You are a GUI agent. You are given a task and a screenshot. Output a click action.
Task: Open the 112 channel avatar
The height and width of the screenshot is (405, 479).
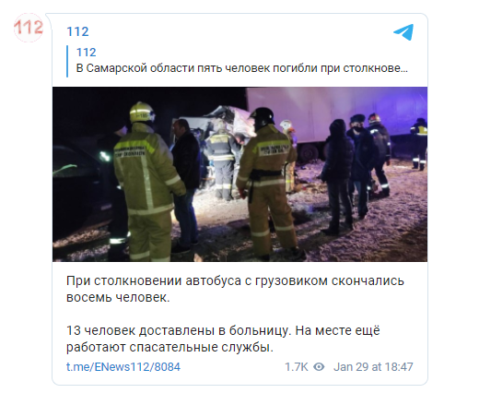[29, 28]
